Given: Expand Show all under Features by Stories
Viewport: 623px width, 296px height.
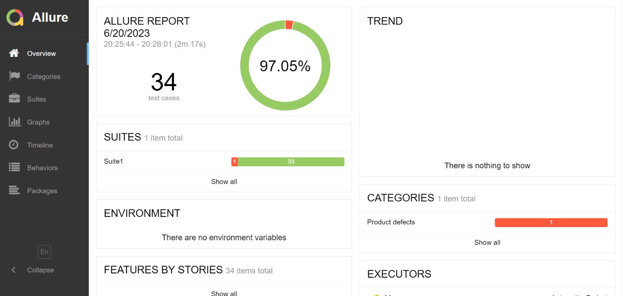Looking at the screenshot, I should (224, 293).
